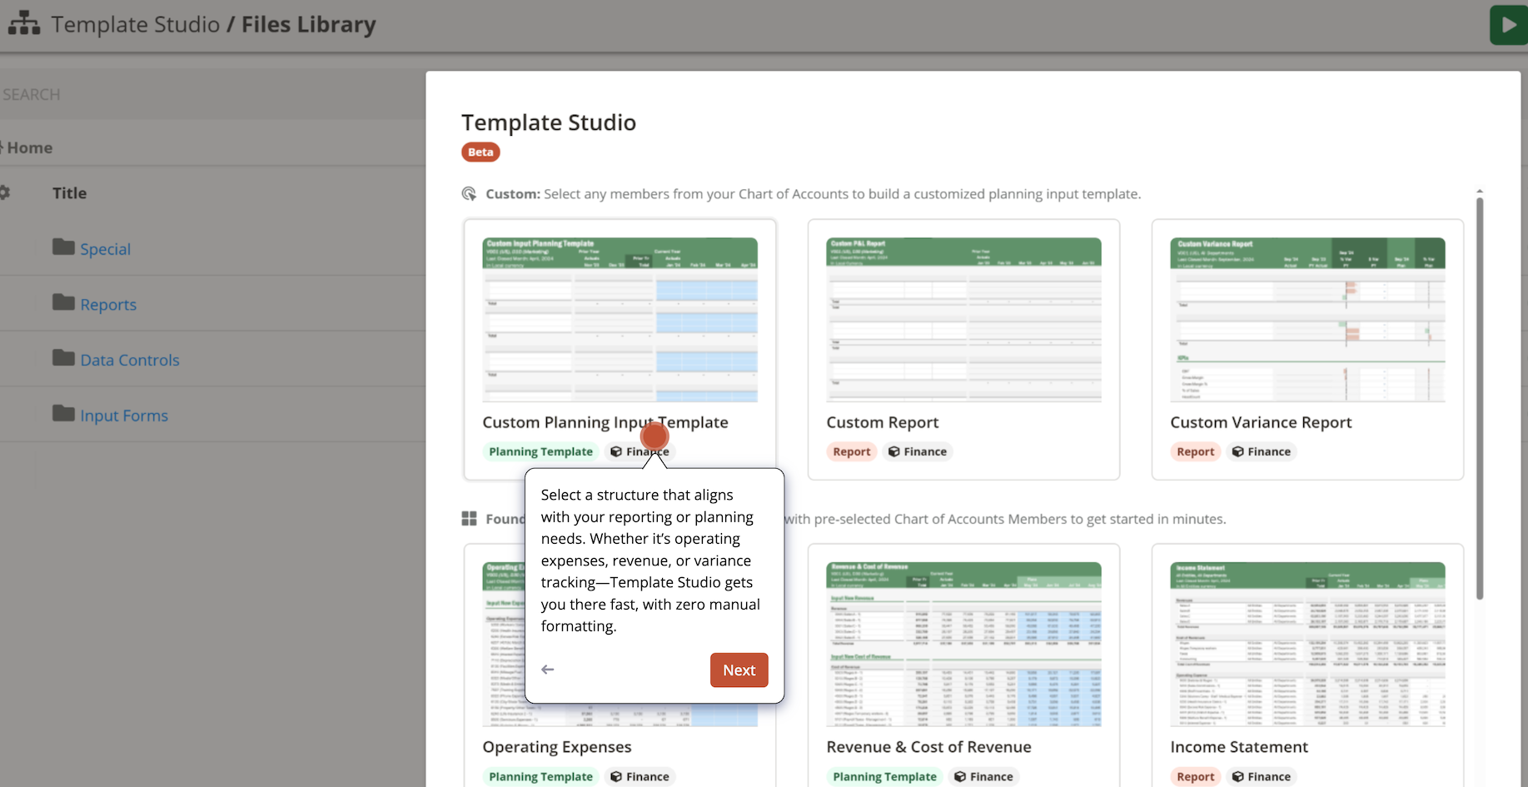Click the cursor-select icon beside Custom section heading
Screen dimensions: 1528x787
(x=469, y=194)
